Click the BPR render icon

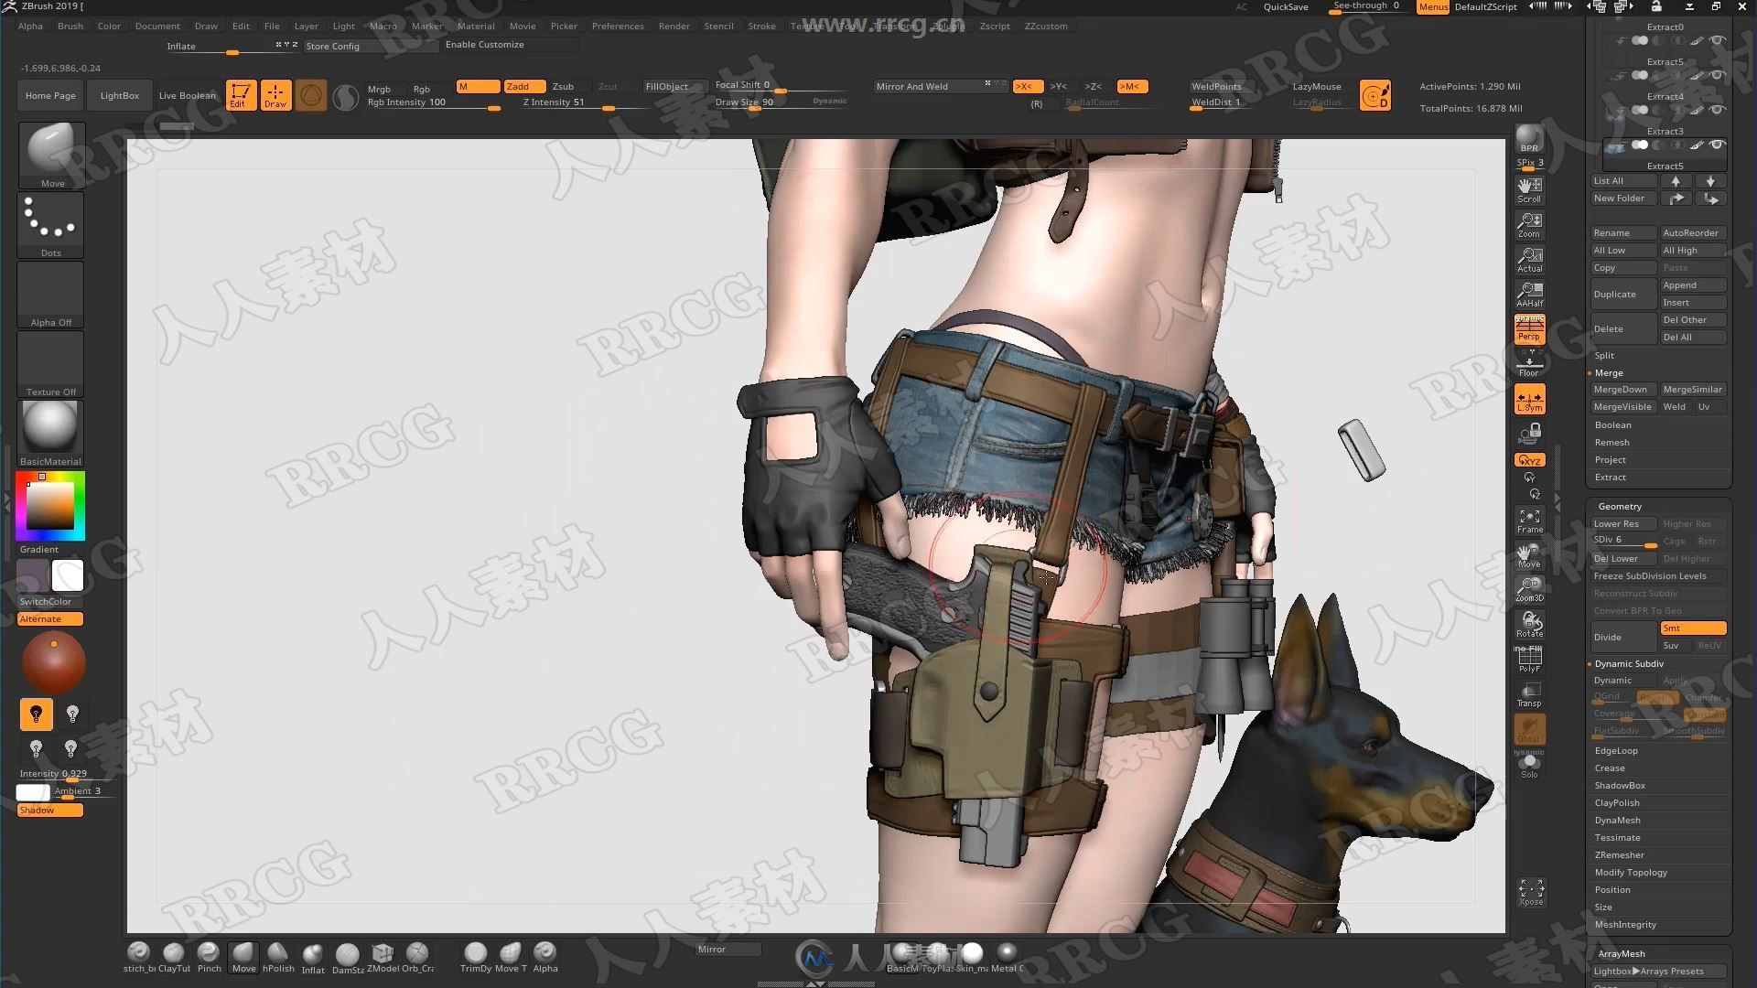(1529, 139)
